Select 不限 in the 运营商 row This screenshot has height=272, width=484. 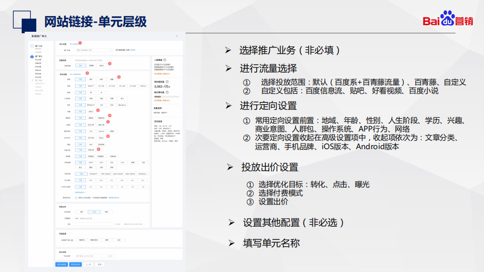pyautogui.click(x=81, y=156)
